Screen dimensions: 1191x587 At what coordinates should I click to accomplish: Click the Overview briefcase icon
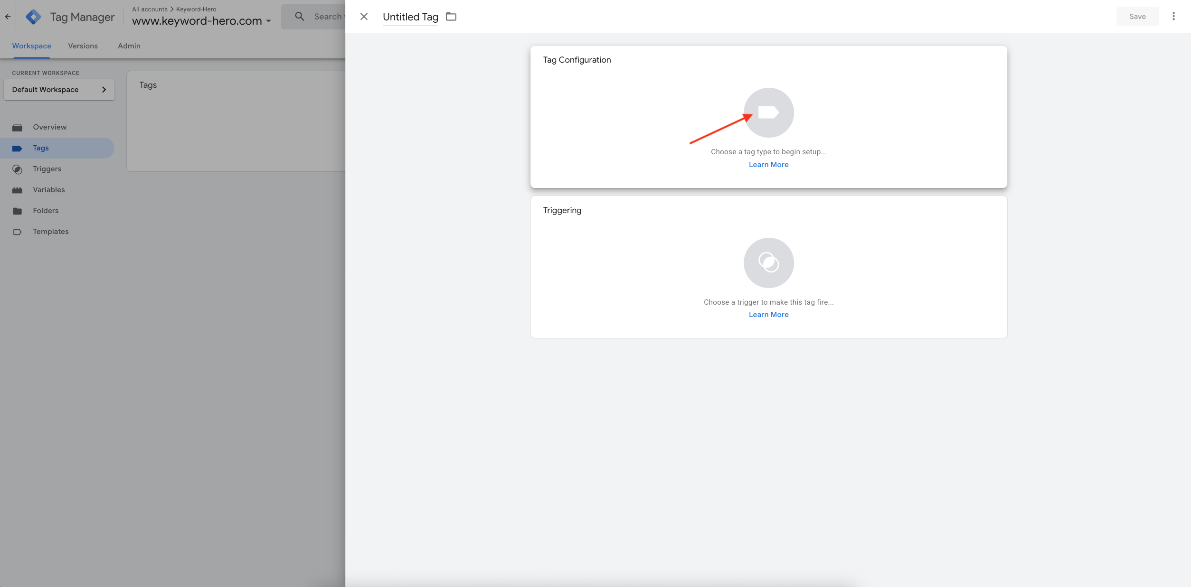18,128
